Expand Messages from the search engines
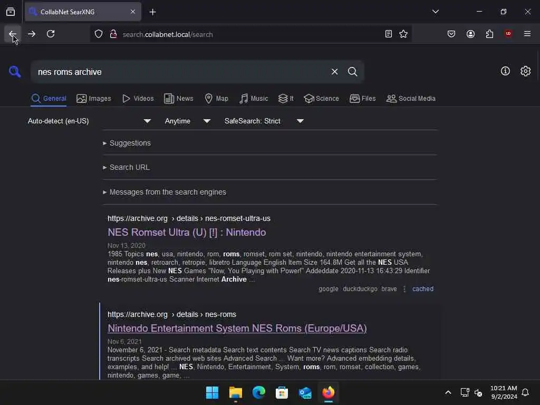Viewport: 540px width, 405px height. tap(165, 192)
